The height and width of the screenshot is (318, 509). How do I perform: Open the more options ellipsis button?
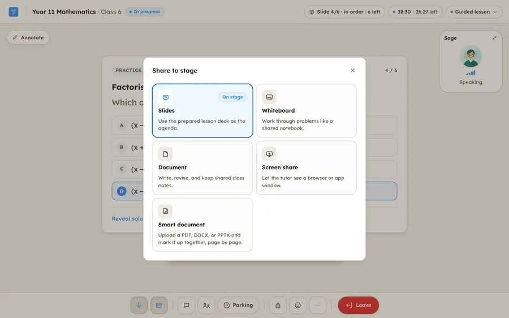click(317, 305)
